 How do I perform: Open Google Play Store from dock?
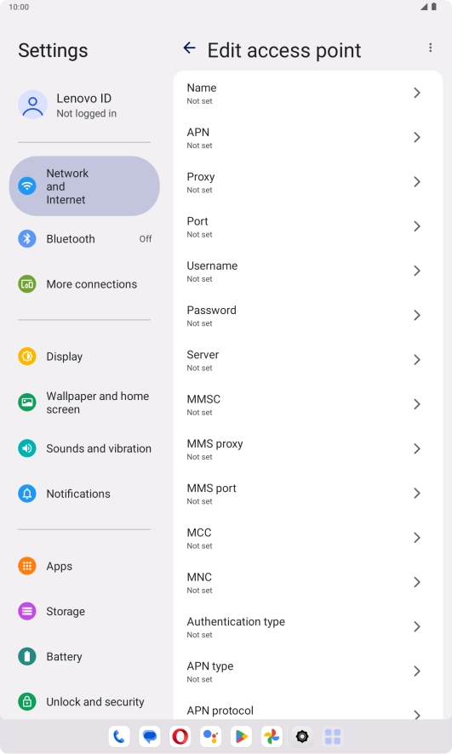tap(242, 736)
